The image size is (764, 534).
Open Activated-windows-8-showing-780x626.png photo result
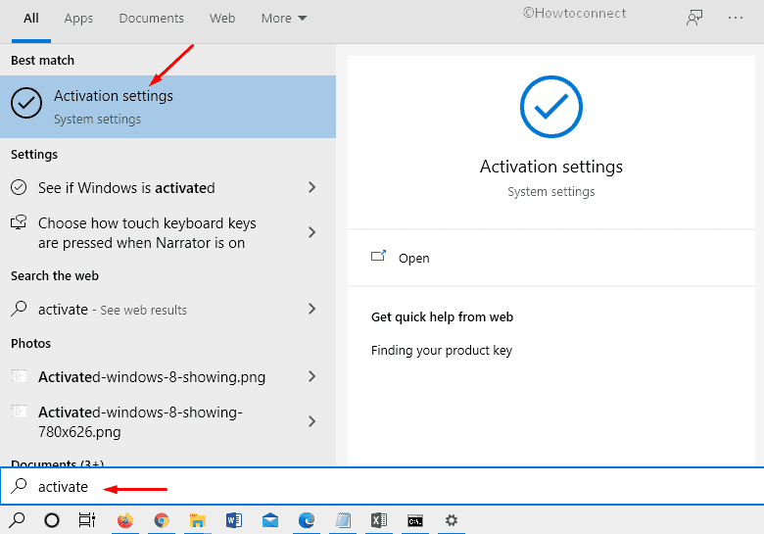click(x=167, y=421)
